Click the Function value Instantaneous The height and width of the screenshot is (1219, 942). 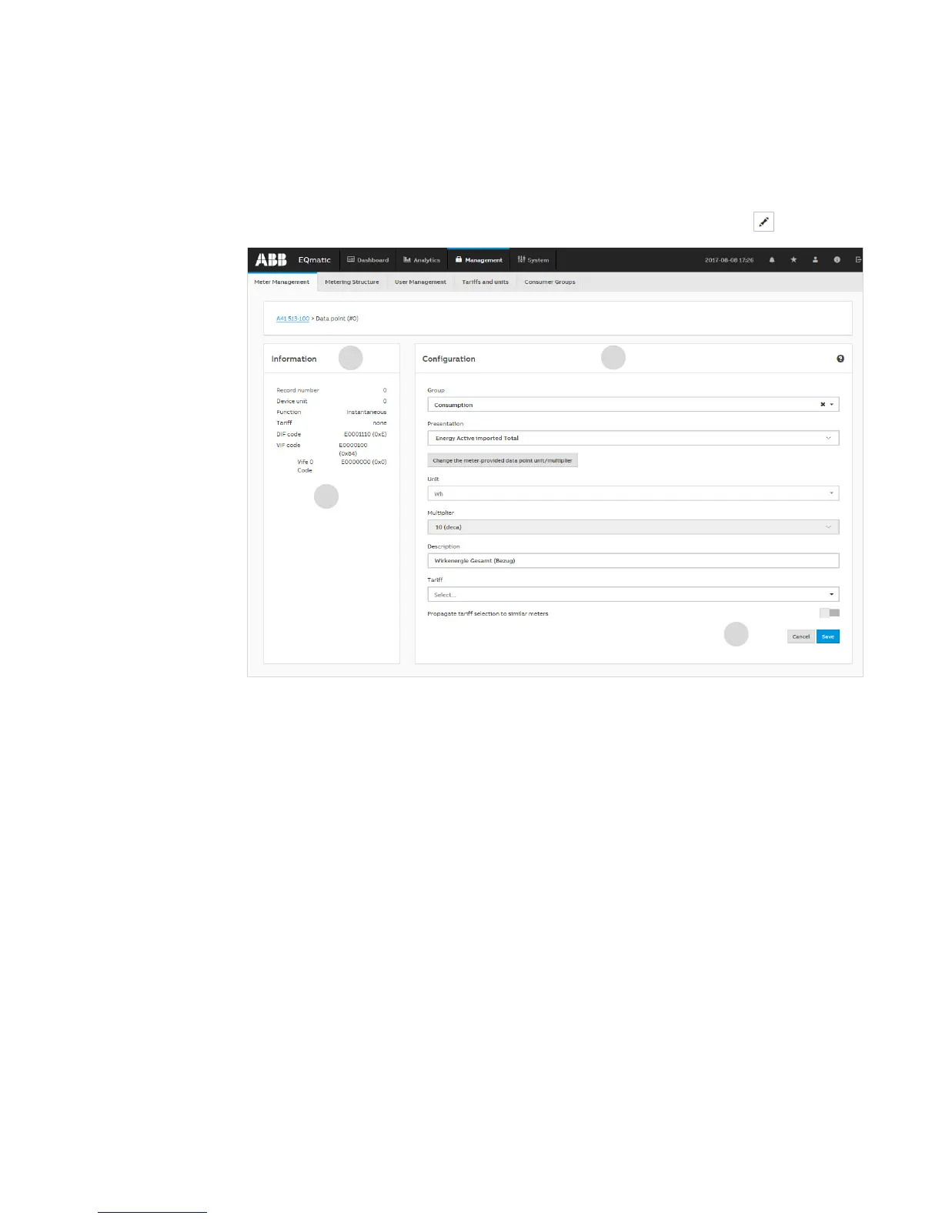pos(366,412)
